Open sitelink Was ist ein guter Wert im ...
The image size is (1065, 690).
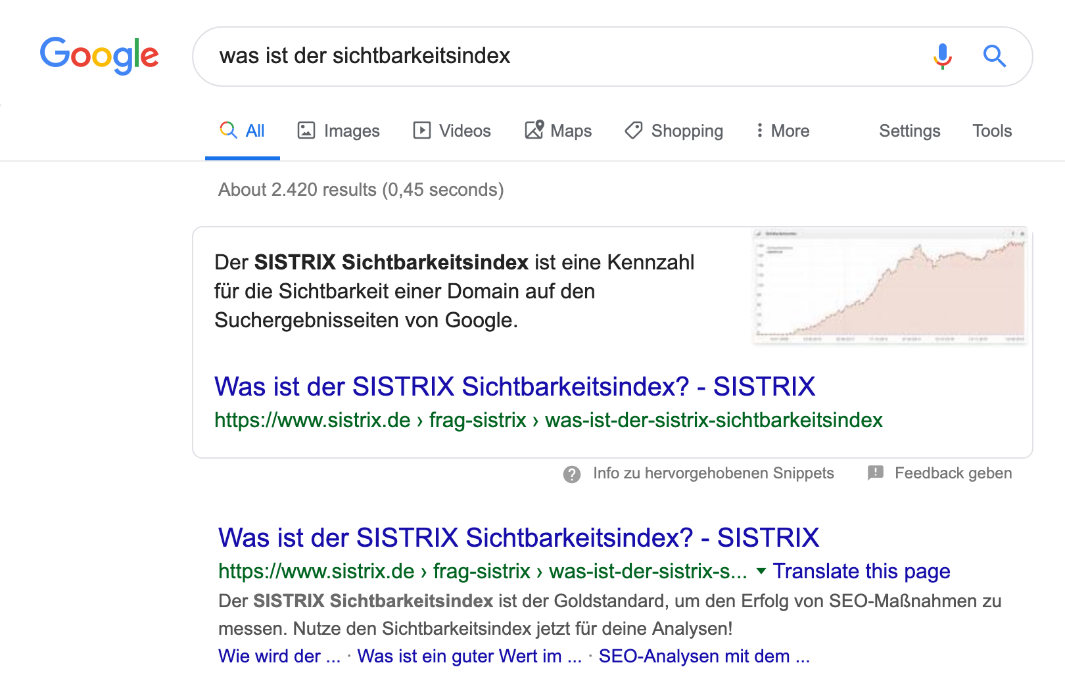[469, 656]
